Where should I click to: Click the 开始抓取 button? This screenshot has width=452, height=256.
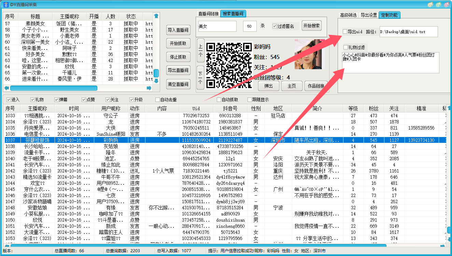178,43
